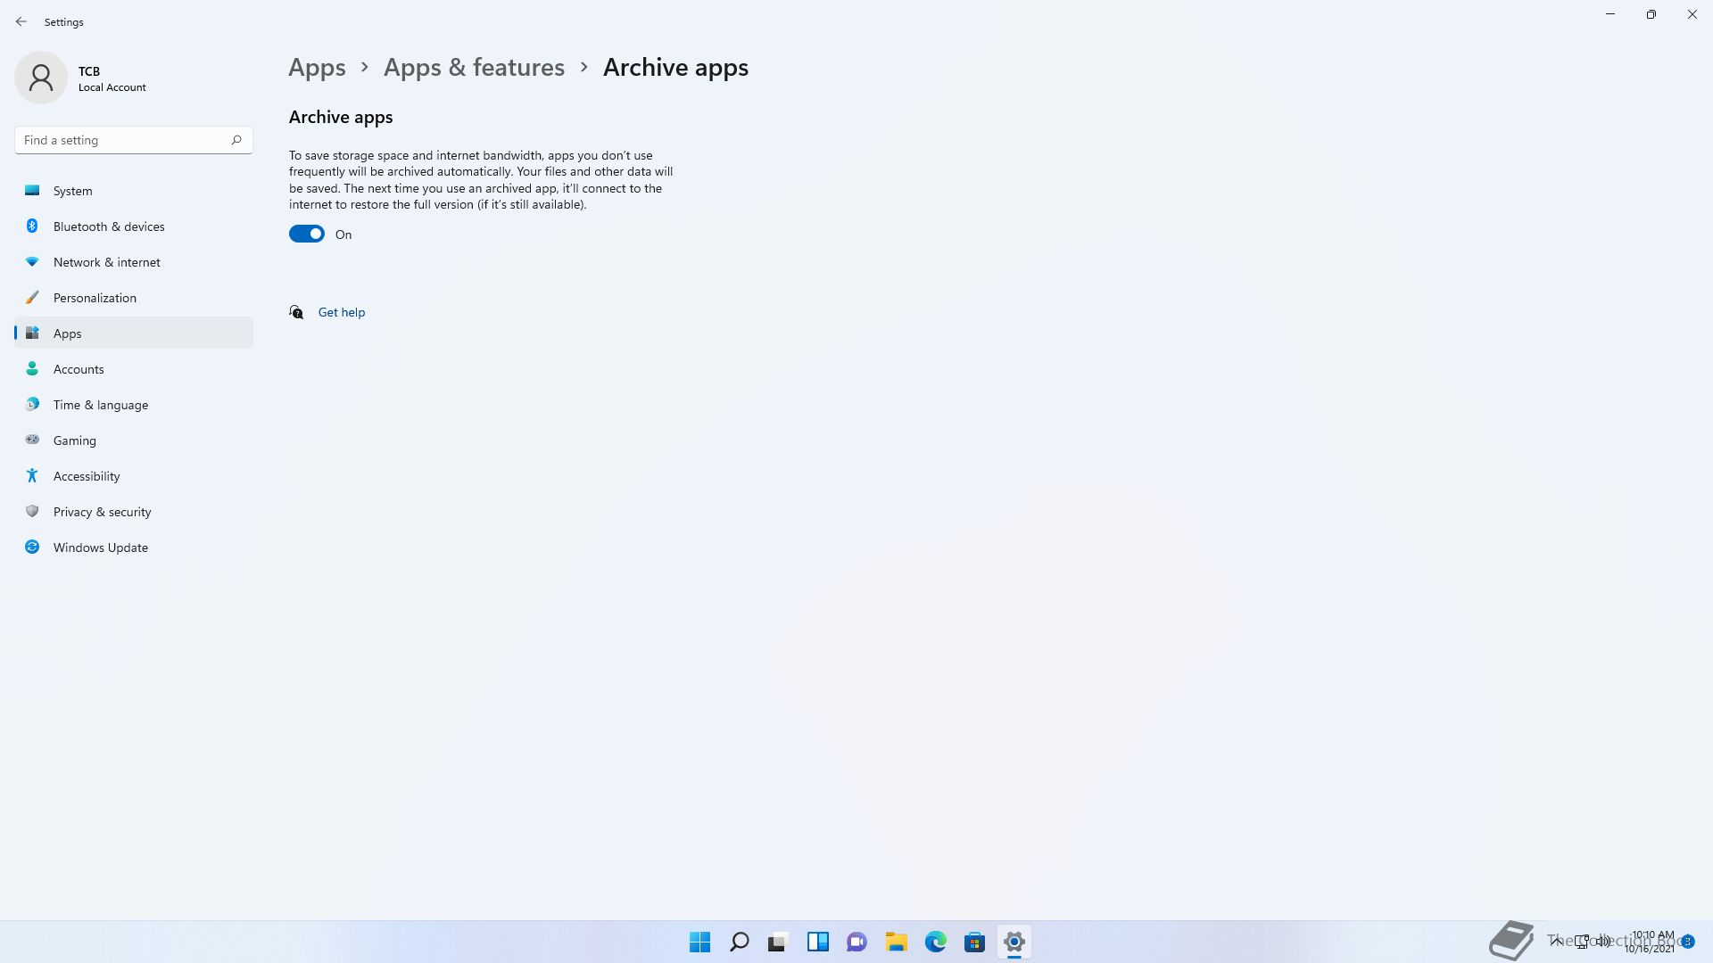Turn off the Archive apps toggle

pos(306,234)
